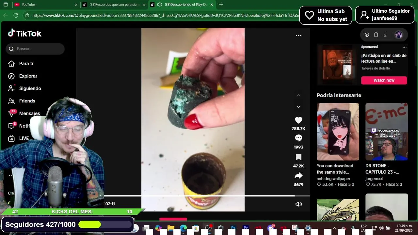Open Discord from the taskbar
This screenshot has width=418, height=235.
pyautogui.click(x=271, y=228)
